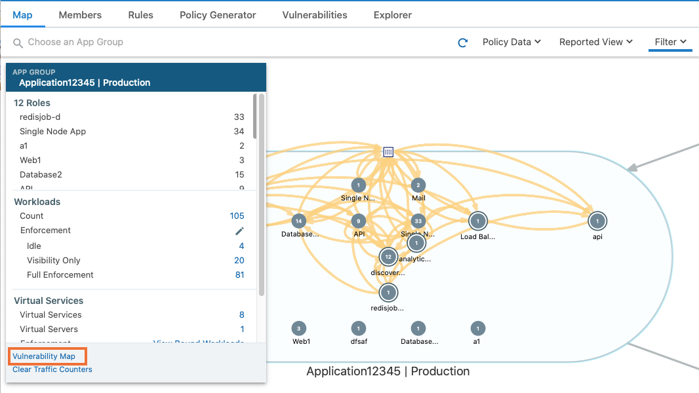Go to the Explorer tab
Screen dimensions: 699x393
pyautogui.click(x=393, y=14)
